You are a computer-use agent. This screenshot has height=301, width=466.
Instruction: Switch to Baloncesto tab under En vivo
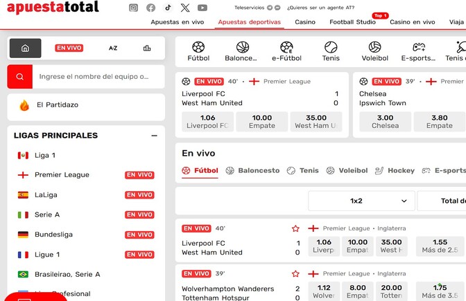point(252,170)
